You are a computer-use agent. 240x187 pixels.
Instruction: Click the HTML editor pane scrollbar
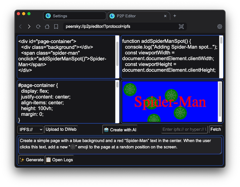[x=117, y=54]
